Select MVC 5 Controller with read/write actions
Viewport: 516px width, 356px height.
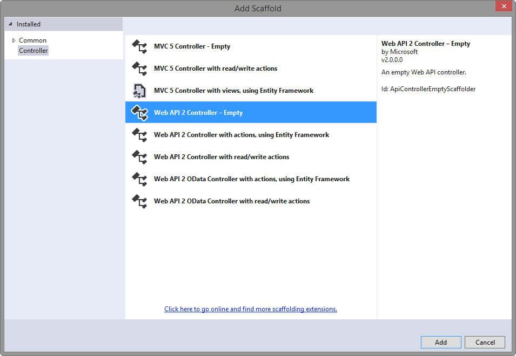click(x=251, y=69)
